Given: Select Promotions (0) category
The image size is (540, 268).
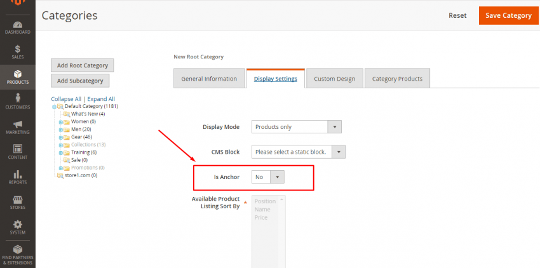Looking at the screenshot, I should click(88, 168).
